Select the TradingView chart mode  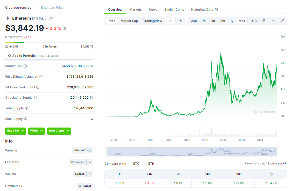tap(153, 21)
